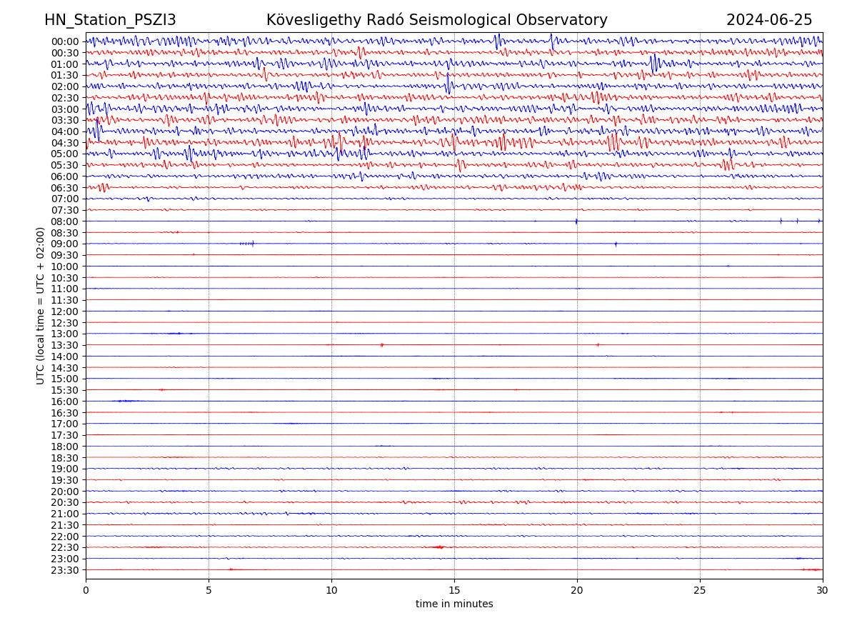
Task: Select the 23:30 trace row label
Action: click(65, 570)
